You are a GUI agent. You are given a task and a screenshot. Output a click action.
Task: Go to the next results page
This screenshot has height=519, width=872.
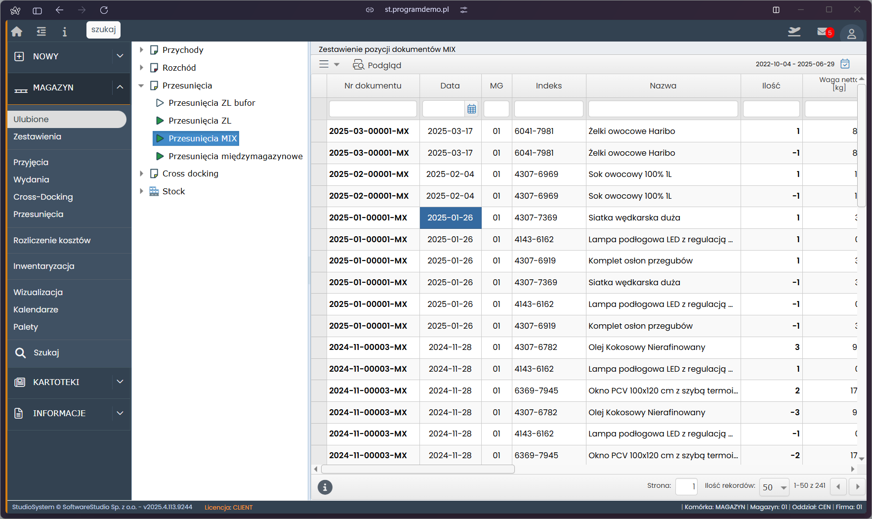(857, 487)
